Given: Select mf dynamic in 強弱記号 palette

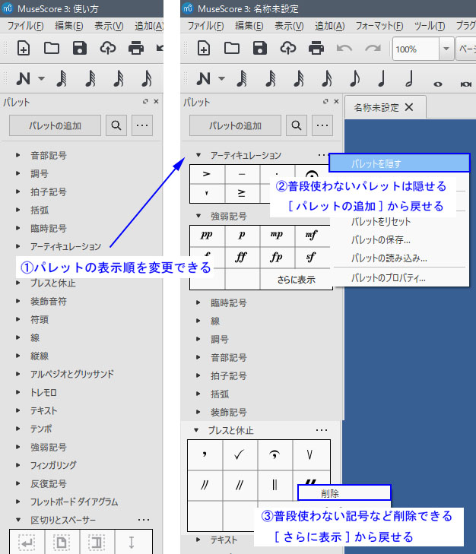Looking at the screenshot, I should tap(312, 236).
